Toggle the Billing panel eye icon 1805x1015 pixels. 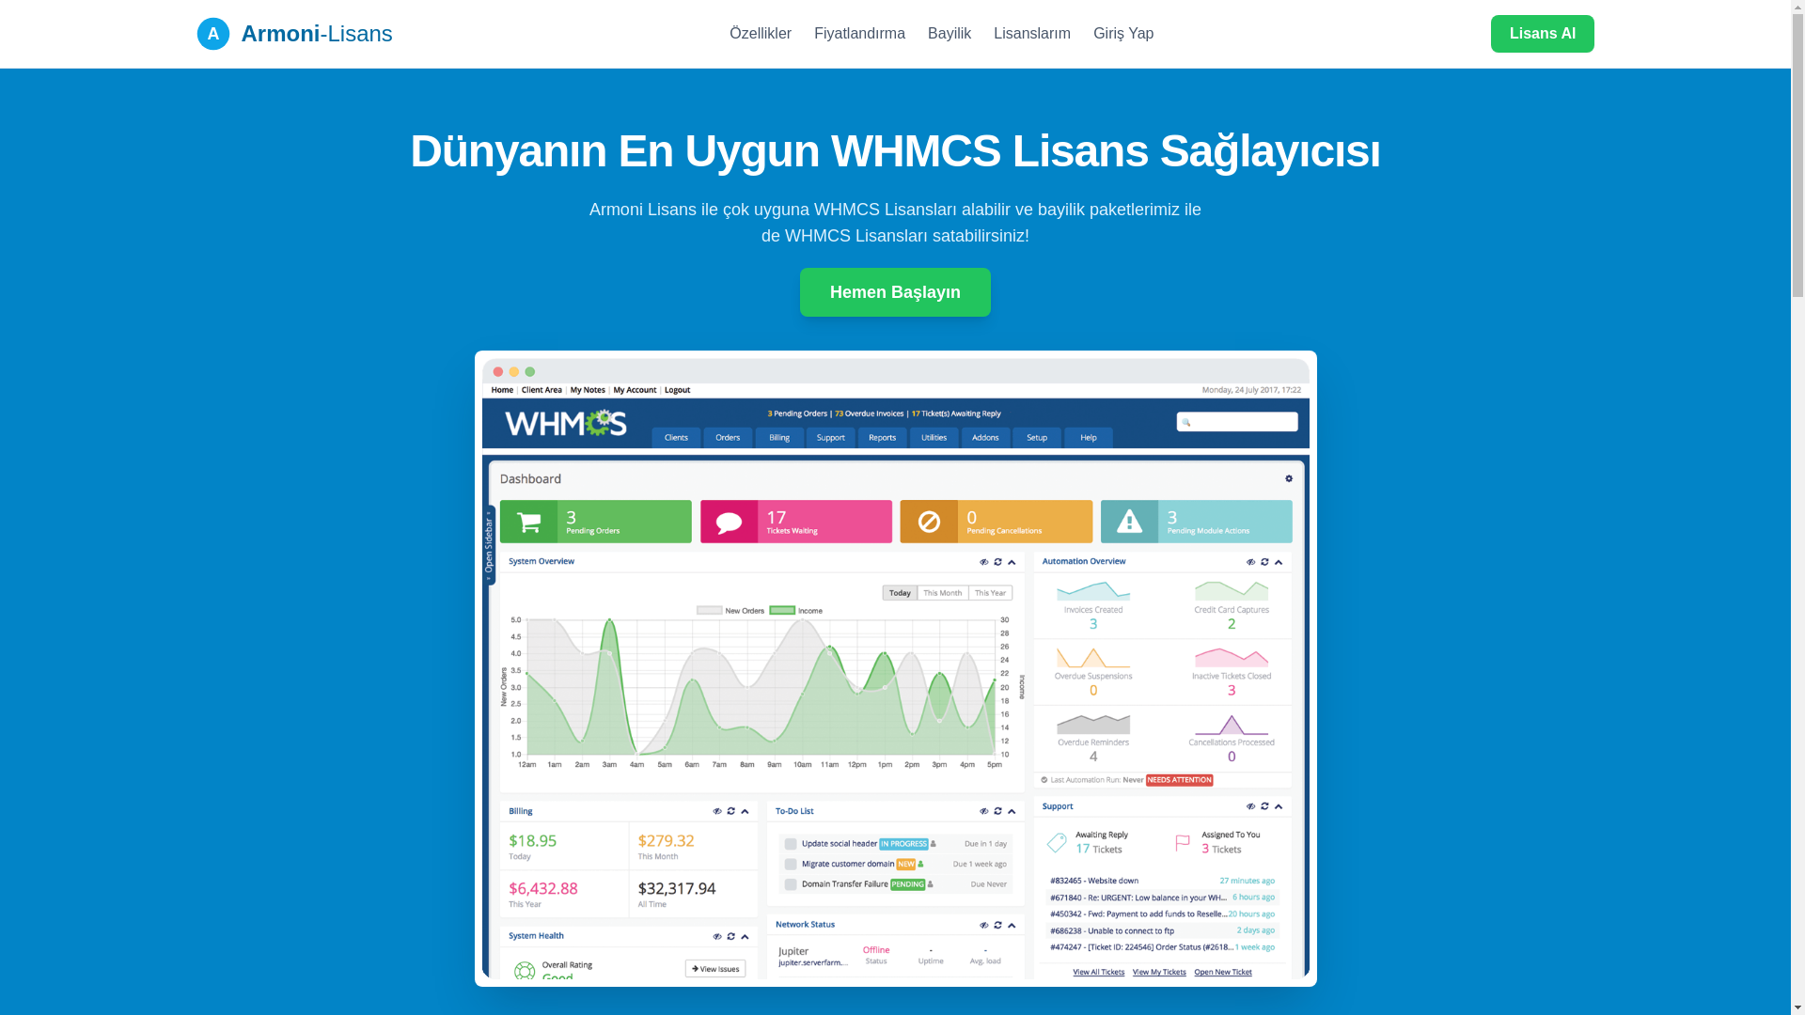717,811
